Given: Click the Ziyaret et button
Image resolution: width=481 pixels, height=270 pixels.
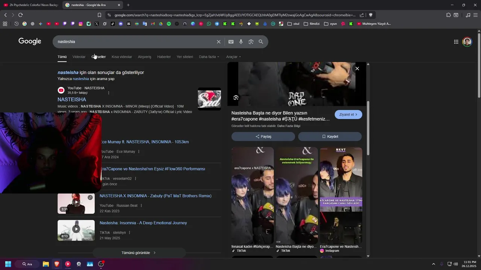Looking at the screenshot, I should [348, 114].
